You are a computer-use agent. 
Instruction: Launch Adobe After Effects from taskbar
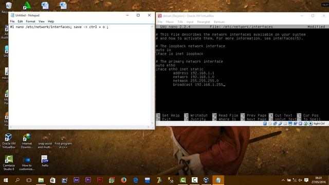tap(77, 180)
